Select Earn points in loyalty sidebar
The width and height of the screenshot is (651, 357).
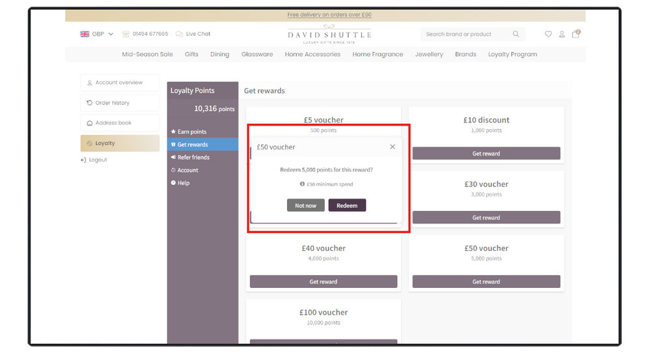pos(192,132)
